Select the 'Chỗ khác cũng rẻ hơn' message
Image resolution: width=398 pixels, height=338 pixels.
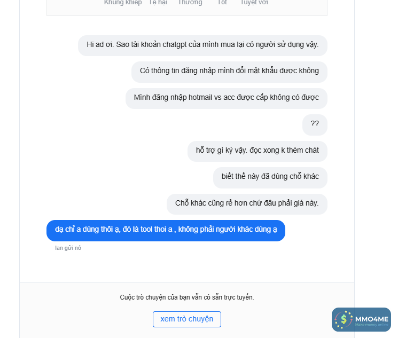[247, 203]
